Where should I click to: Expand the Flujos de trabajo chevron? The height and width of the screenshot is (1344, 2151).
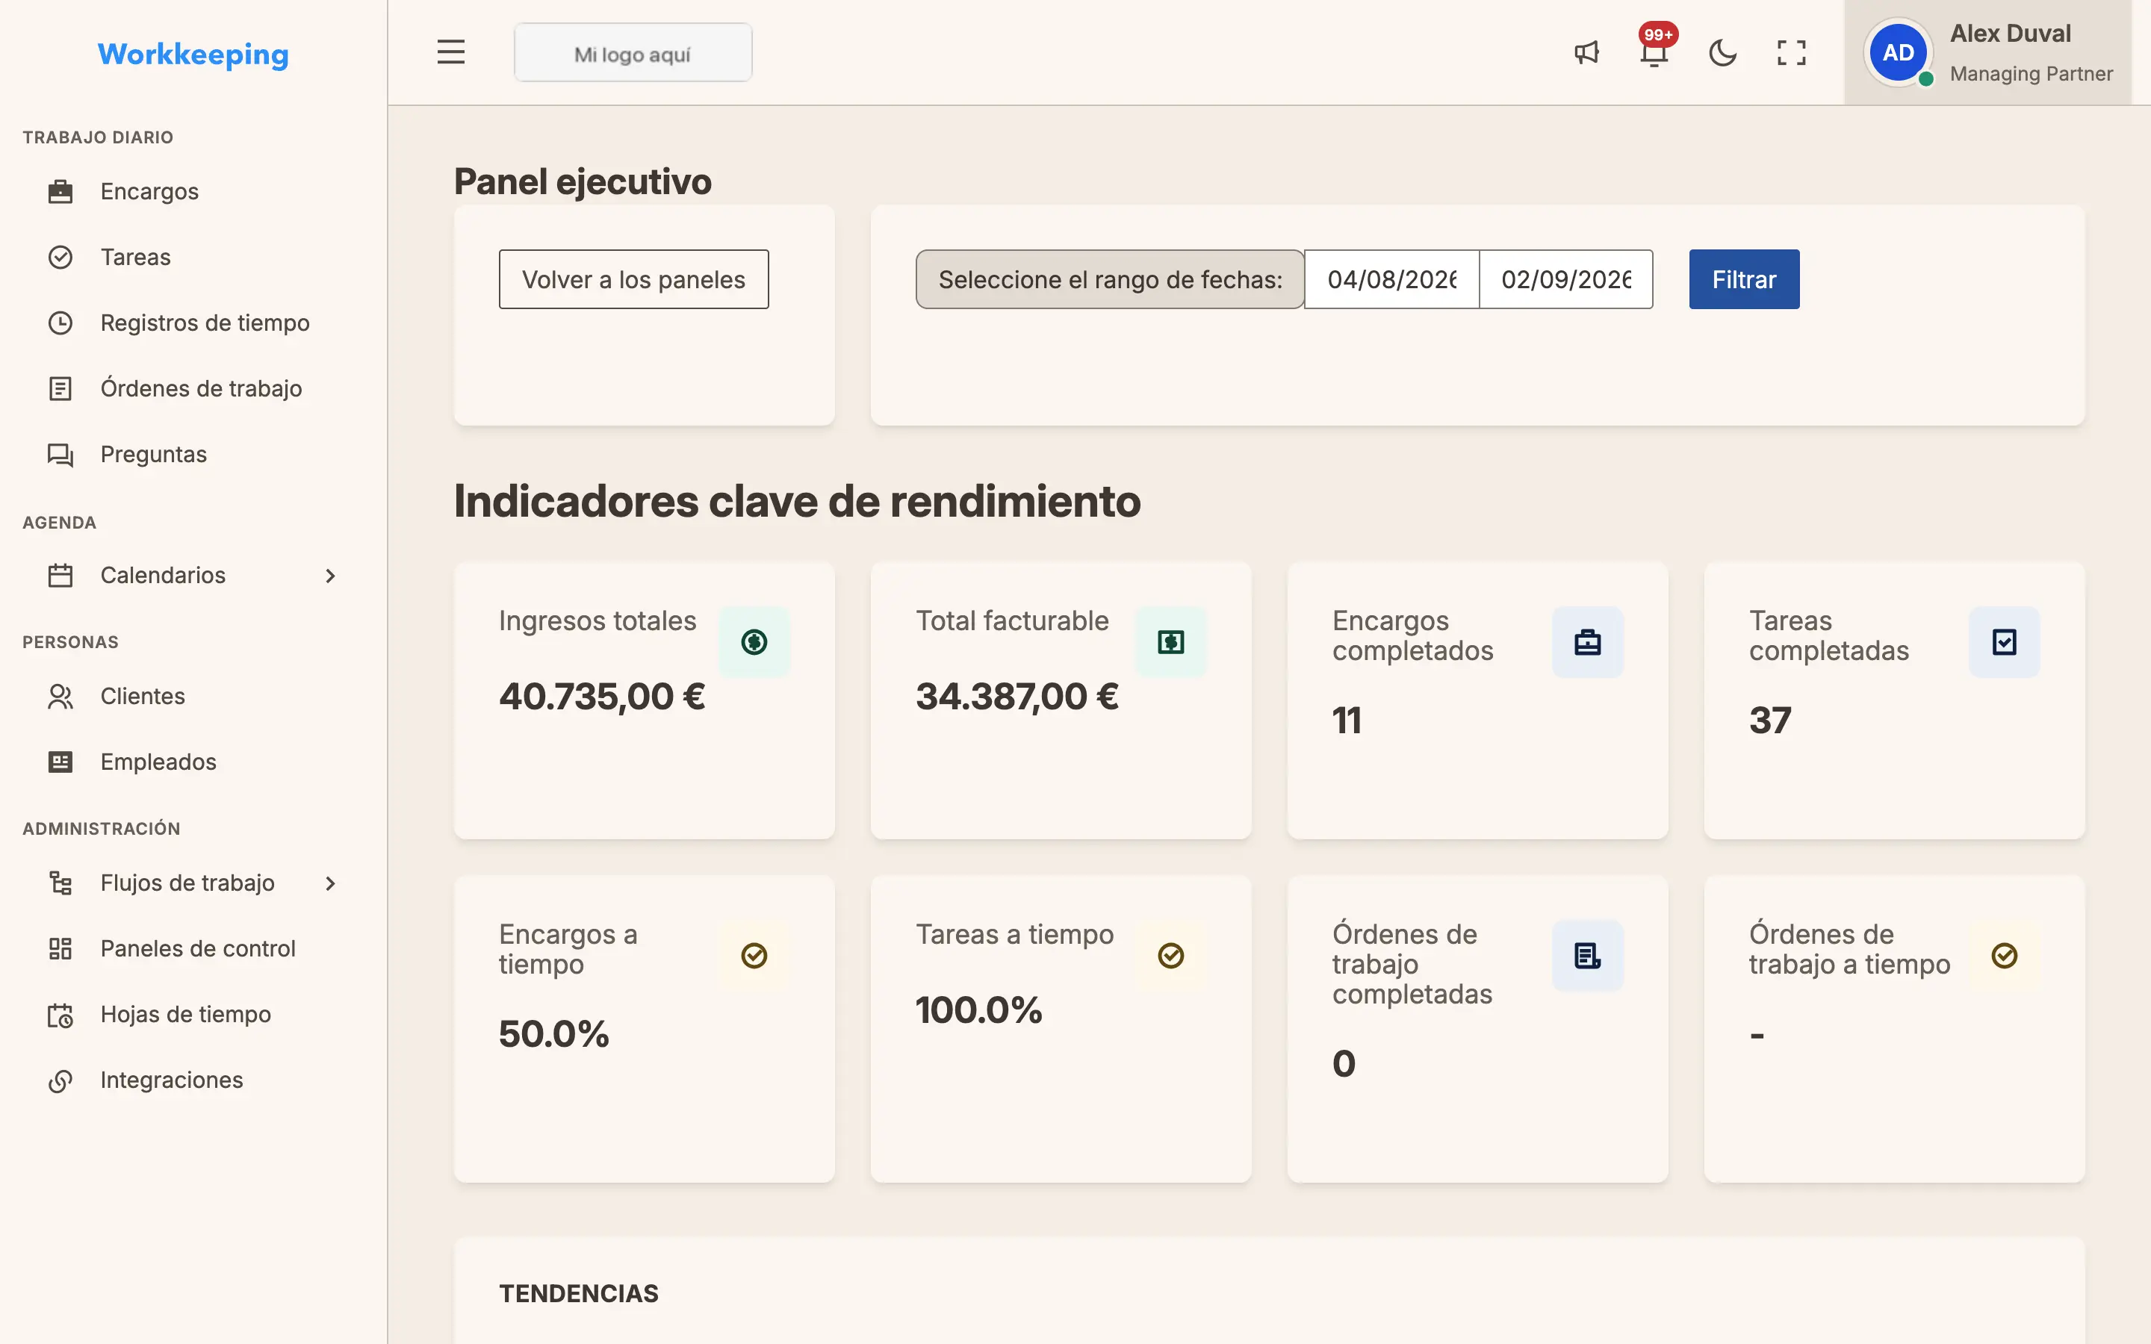[x=331, y=883]
